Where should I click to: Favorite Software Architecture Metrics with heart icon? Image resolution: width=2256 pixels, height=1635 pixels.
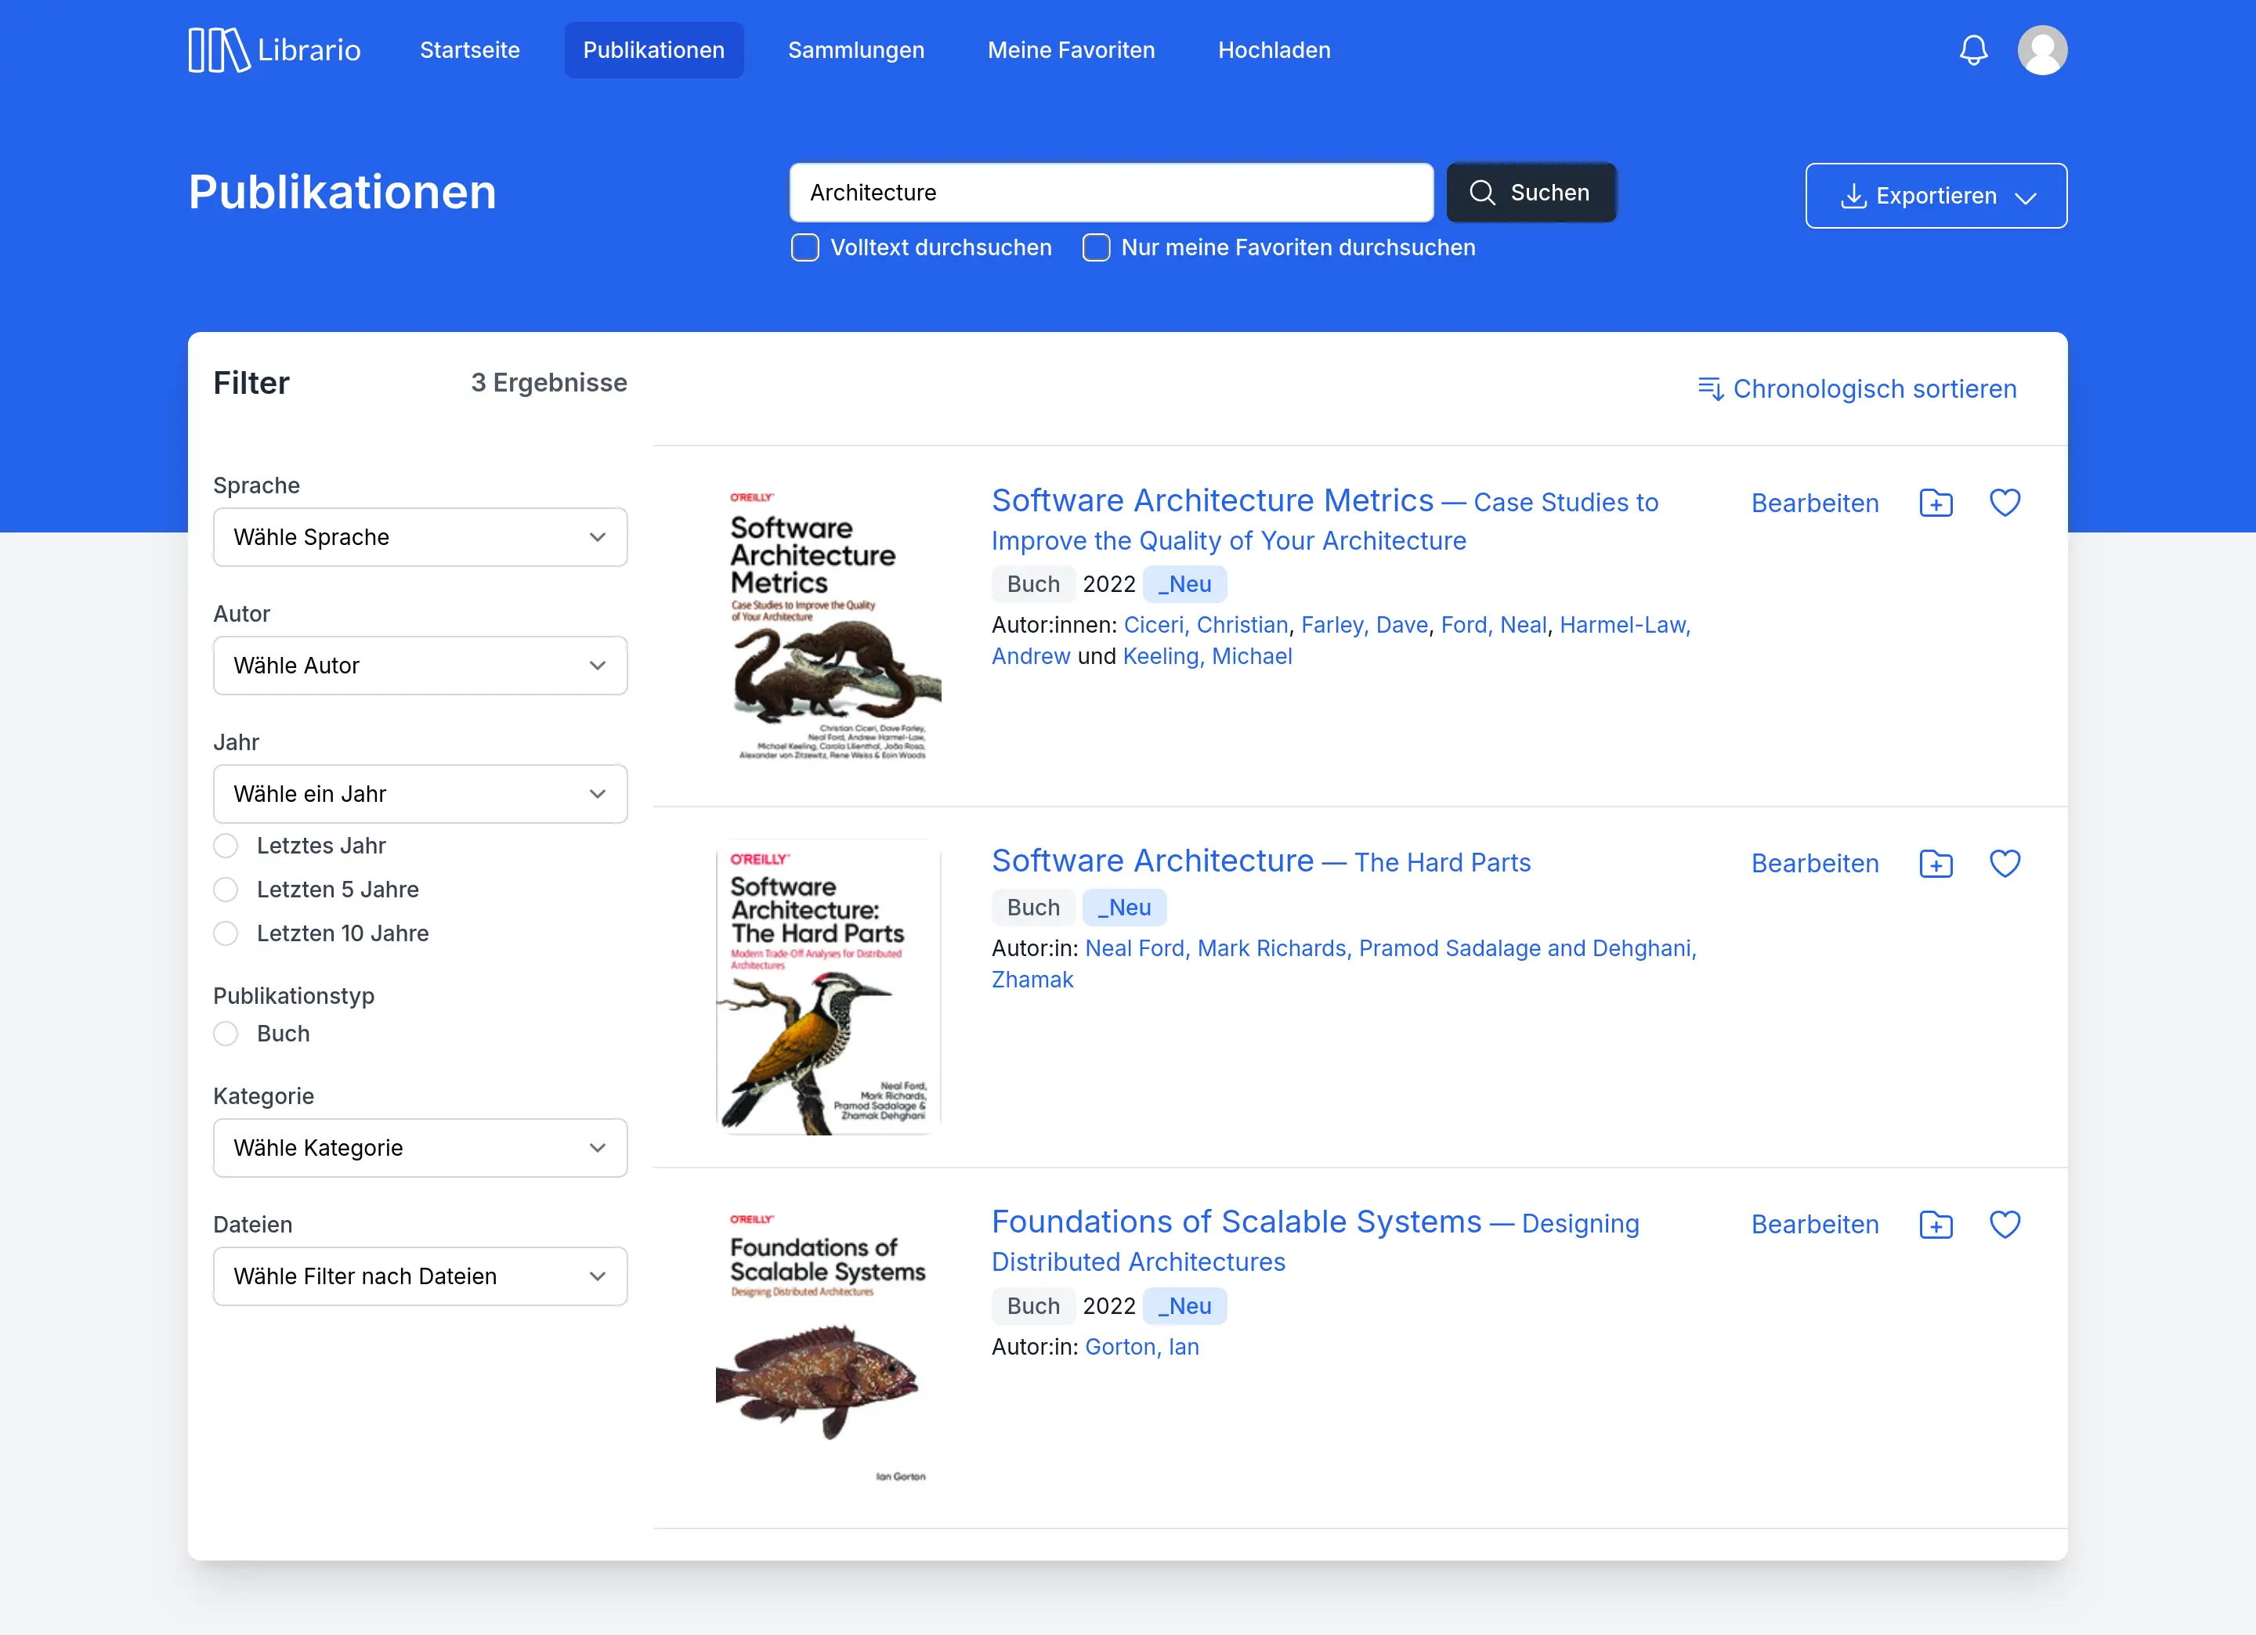(x=2005, y=503)
